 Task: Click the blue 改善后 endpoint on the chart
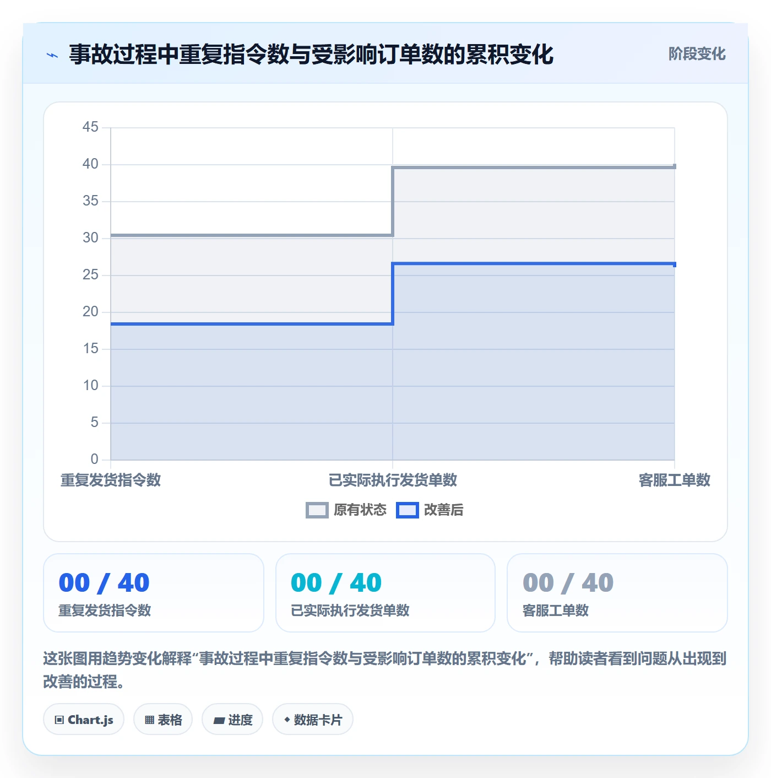coord(674,264)
